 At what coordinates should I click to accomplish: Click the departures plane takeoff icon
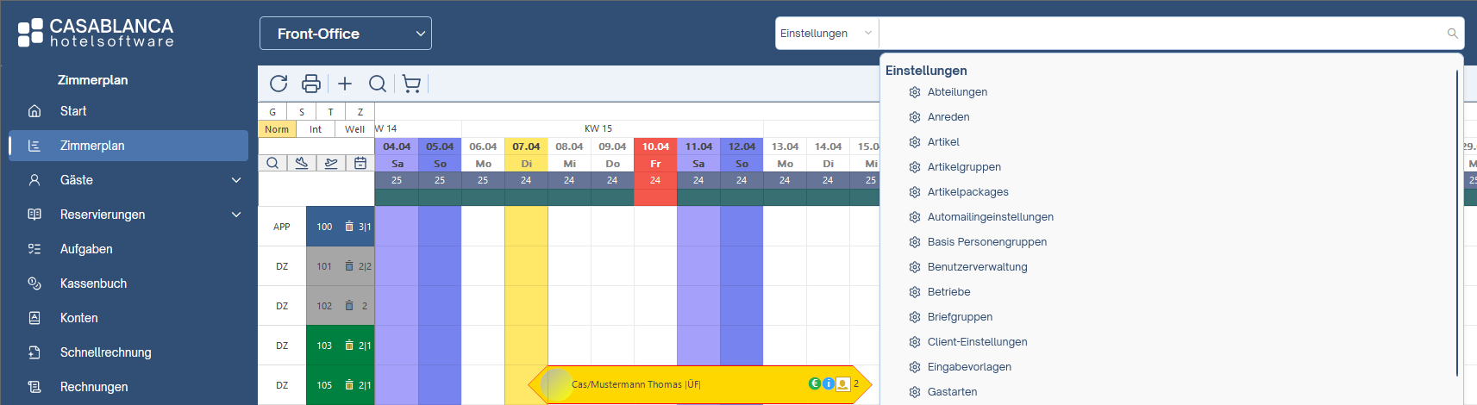[x=331, y=163]
